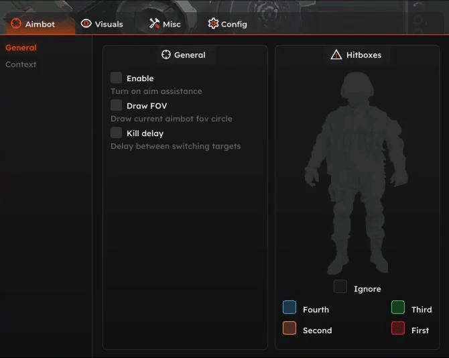Select the green Third priority swatch

(398, 308)
